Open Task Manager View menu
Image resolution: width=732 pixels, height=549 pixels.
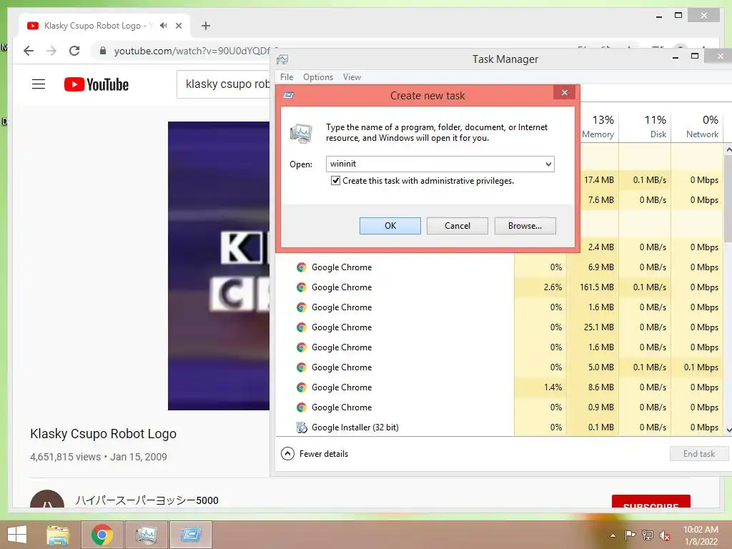click(x=352, y=77)
